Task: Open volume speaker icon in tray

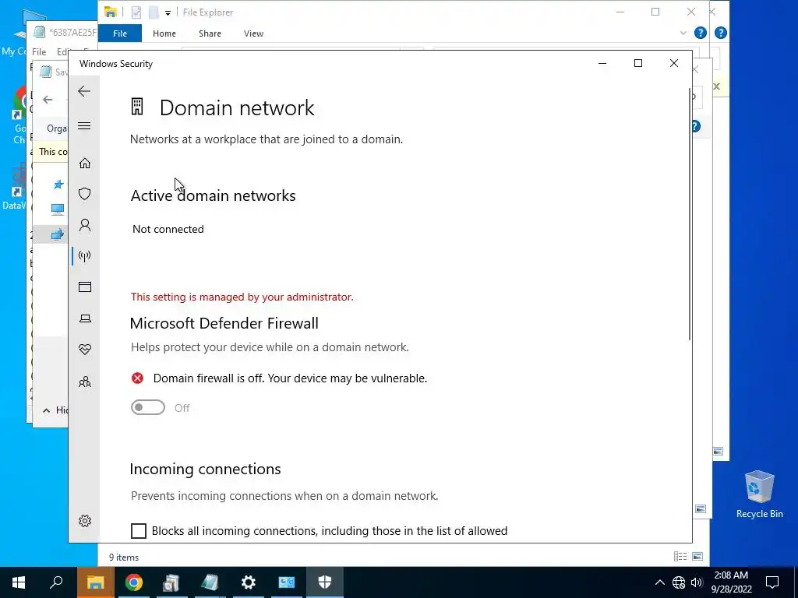Action: (697, 582)
